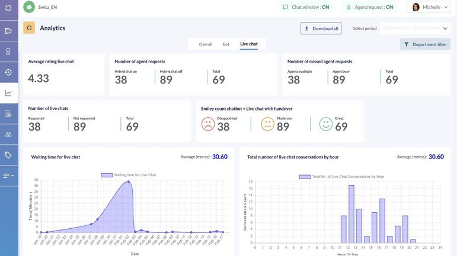This screenshot has width=457, height=256.
Task: Click the logo icon atop the sidebar
Action: click(x=8, y=8)
